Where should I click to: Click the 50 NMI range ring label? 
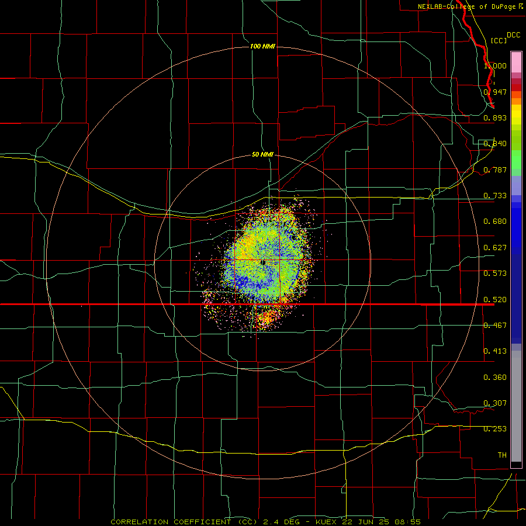[262, 154]
